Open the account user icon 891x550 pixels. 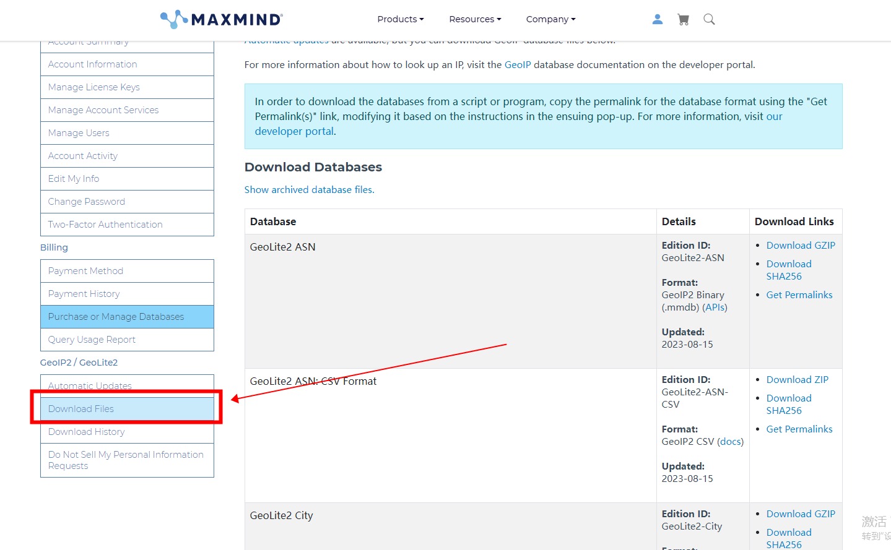coord(658,19)
